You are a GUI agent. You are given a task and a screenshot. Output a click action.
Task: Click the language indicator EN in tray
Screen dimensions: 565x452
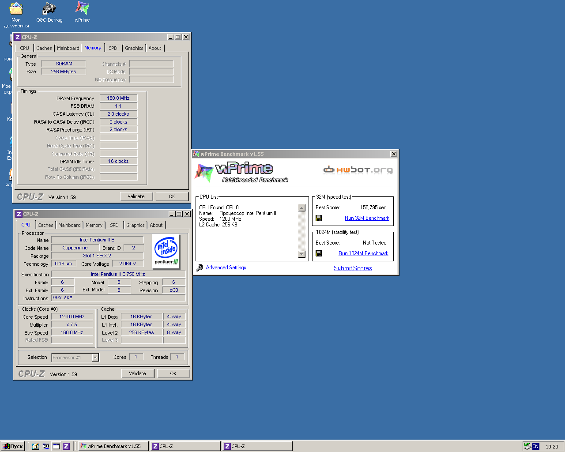click(x=535, y=446)
